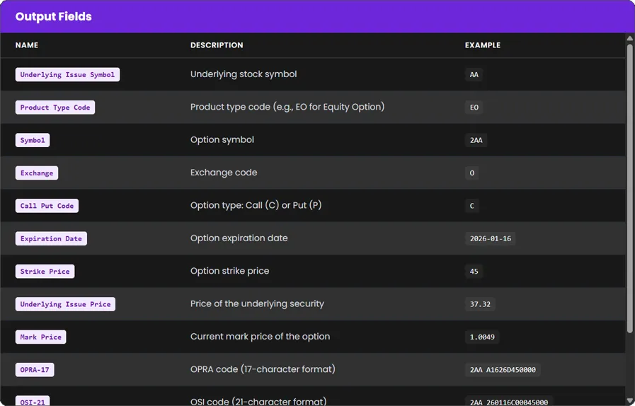Screen dimensions: 635x406
Task: Click the Strike Price field tag
Action: (45, 271)
